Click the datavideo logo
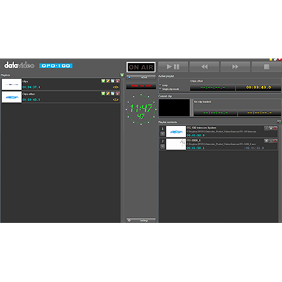The height and width of the screenshot is (282, 282). [x=19, y=66]
